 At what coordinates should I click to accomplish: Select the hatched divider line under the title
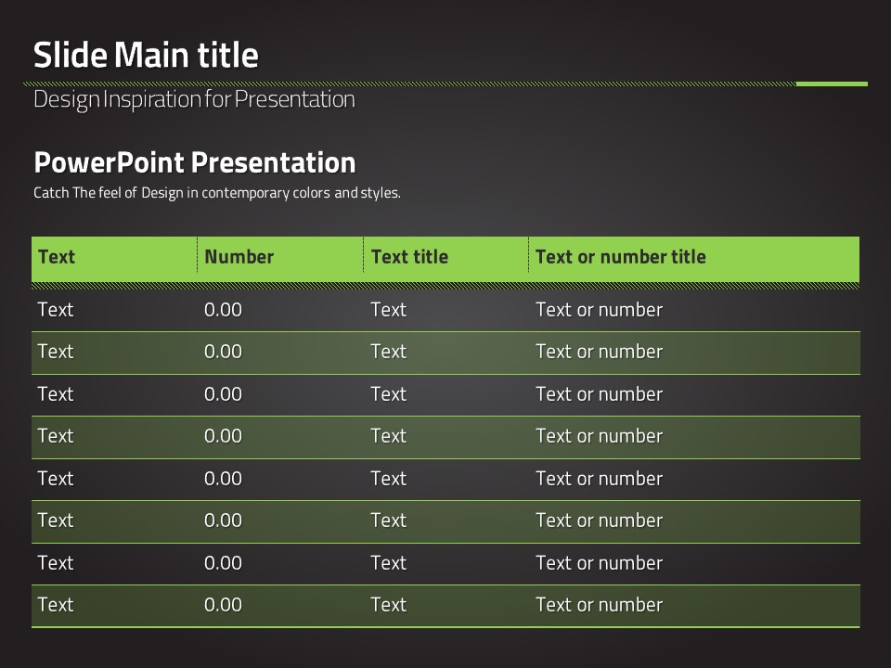click(409, 84)
